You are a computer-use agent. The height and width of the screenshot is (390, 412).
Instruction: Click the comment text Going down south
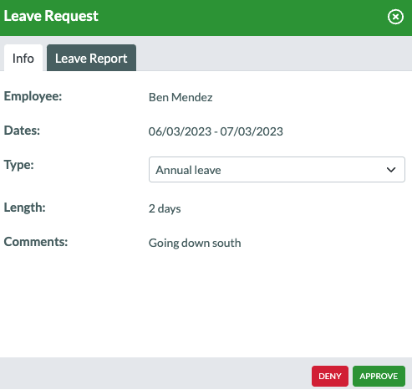click(195, 243)
